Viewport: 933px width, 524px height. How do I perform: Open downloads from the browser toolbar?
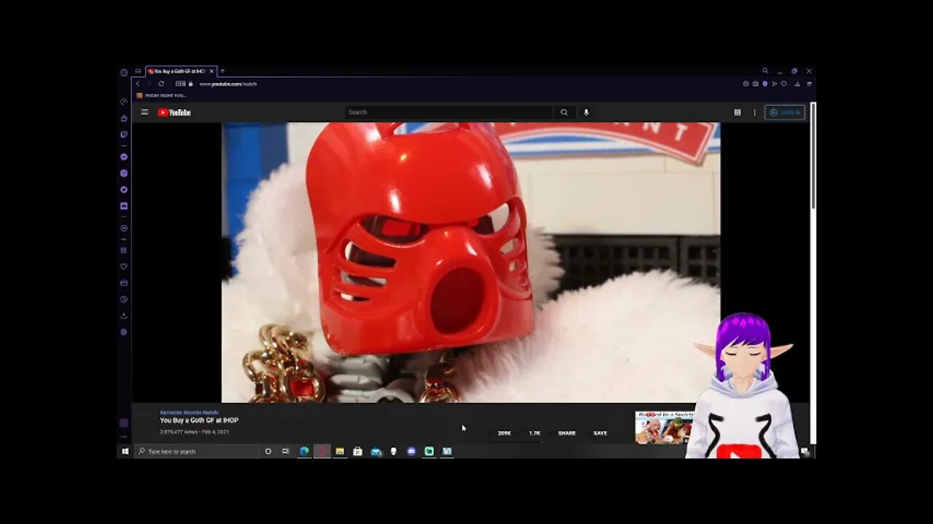coord(797,84)
